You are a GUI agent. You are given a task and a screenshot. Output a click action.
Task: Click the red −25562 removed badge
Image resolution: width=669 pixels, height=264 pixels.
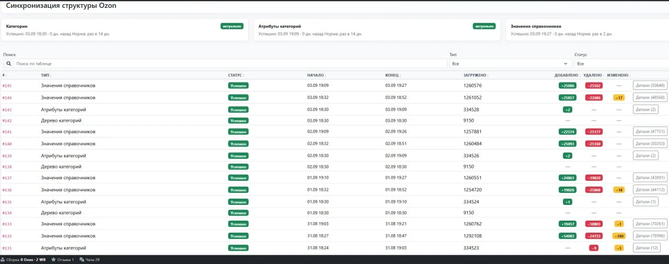(594, 85)
